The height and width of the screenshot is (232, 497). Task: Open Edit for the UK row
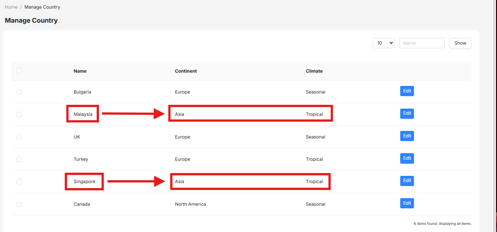coord(407,136)
